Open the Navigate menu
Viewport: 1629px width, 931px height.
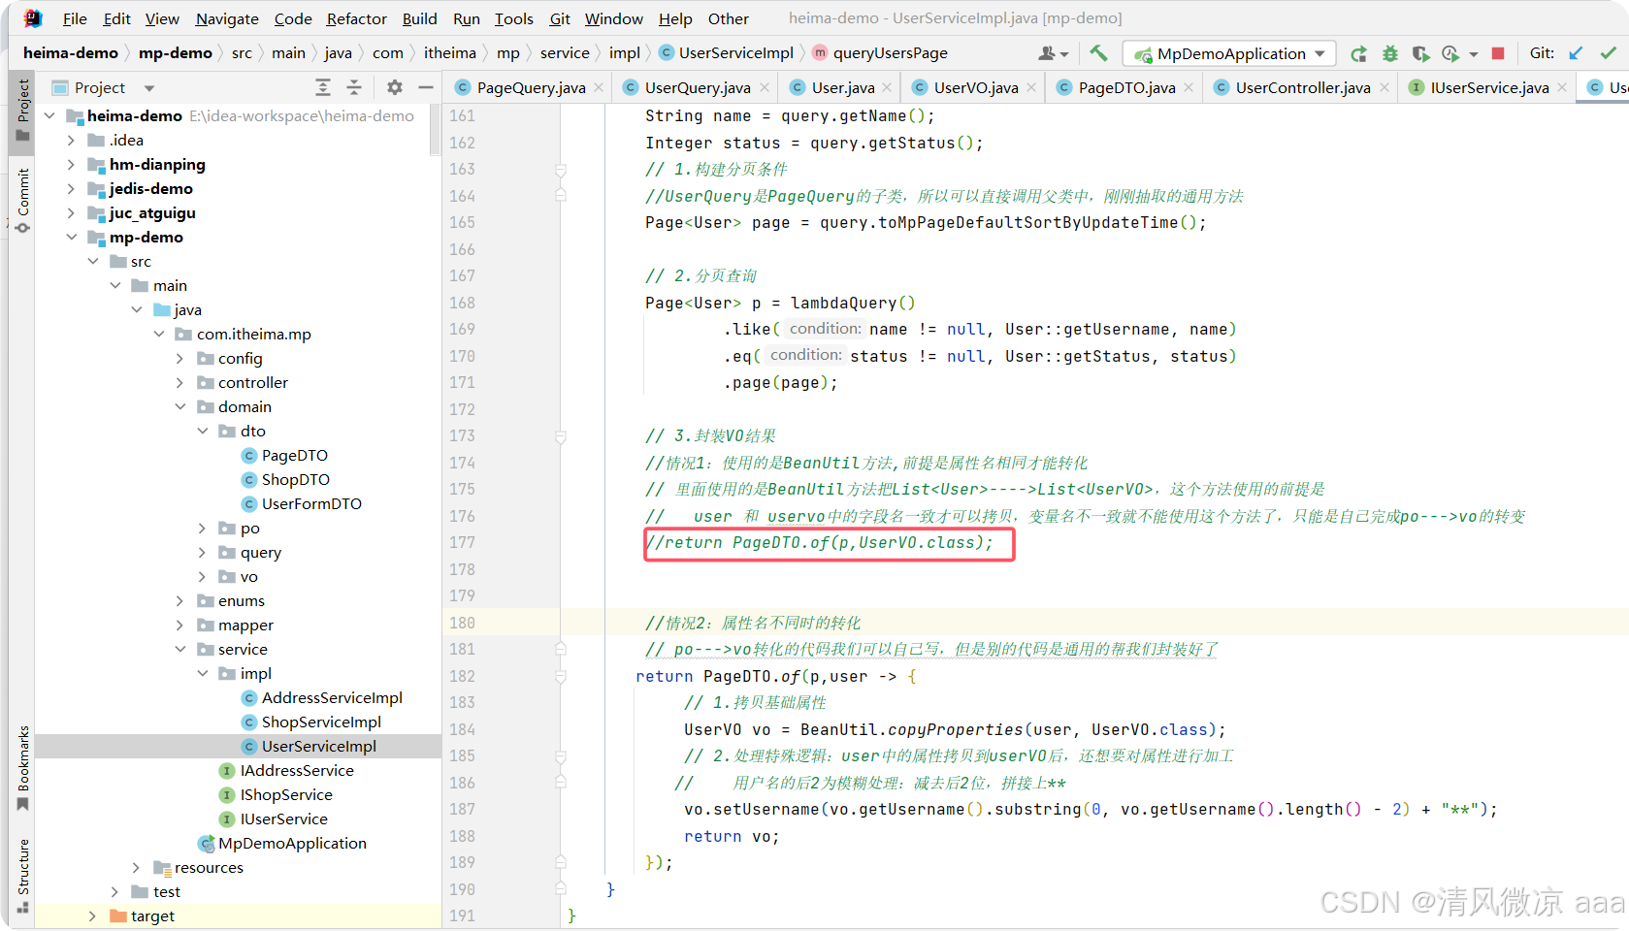pos(227,18)
